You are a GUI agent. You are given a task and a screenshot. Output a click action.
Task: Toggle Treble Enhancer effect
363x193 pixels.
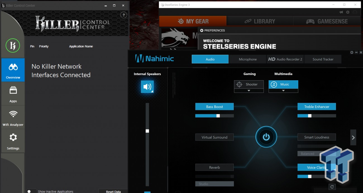click(317, 107)
